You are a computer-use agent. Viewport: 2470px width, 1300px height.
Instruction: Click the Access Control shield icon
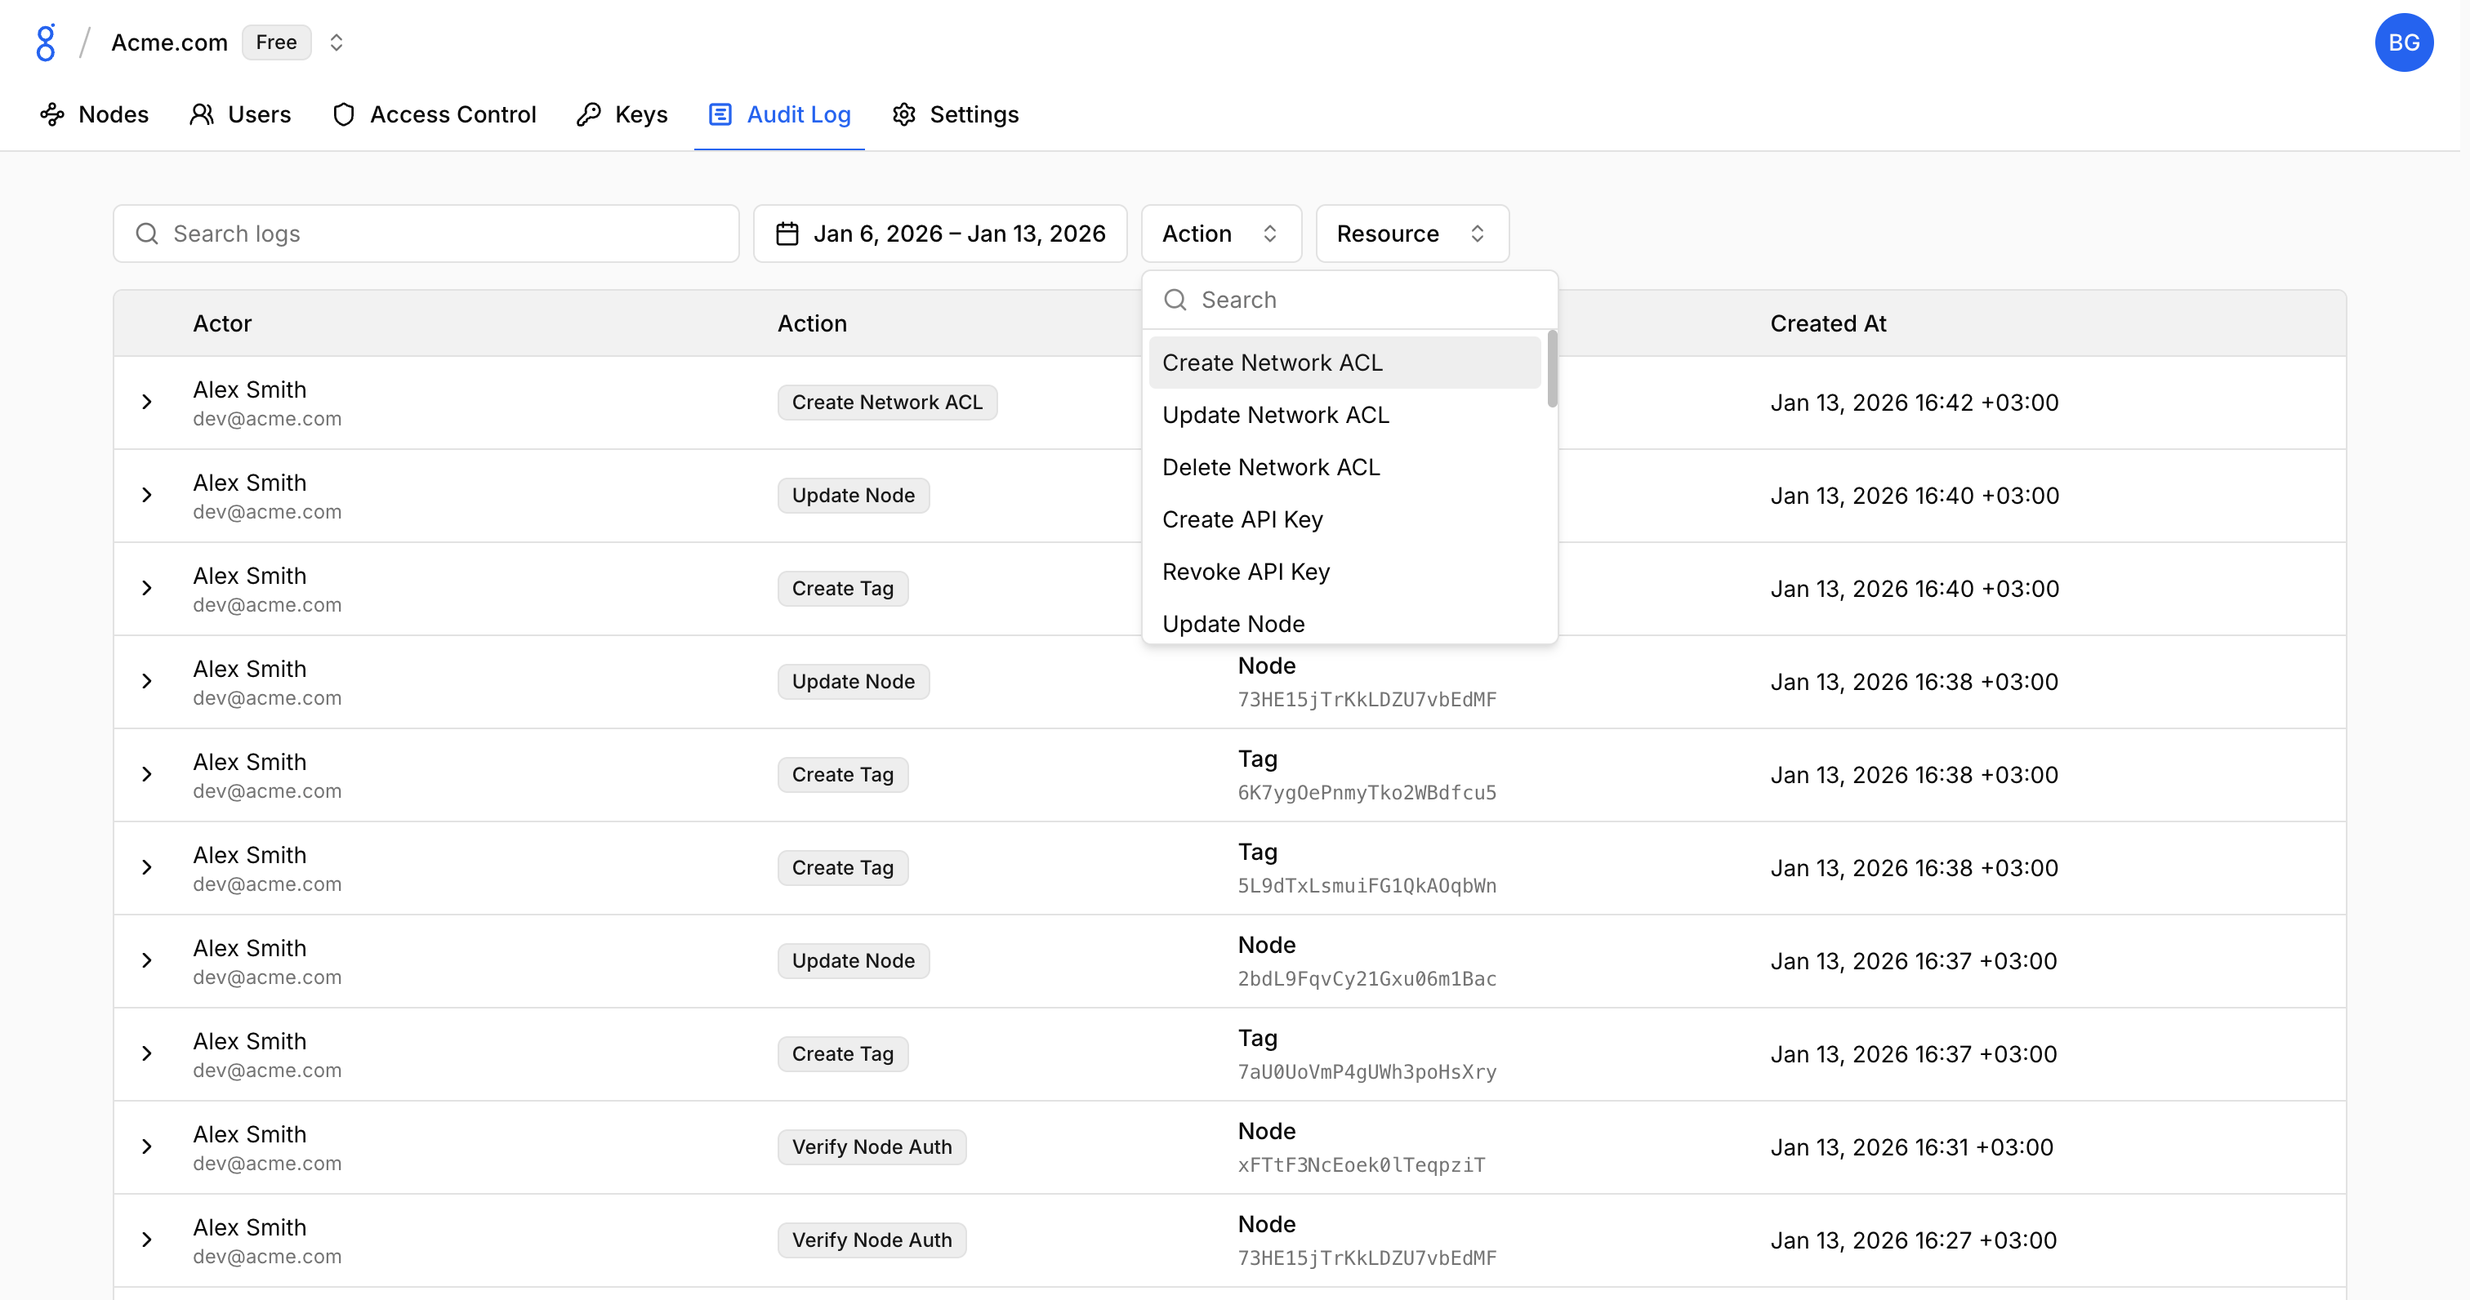pos(343,114)
